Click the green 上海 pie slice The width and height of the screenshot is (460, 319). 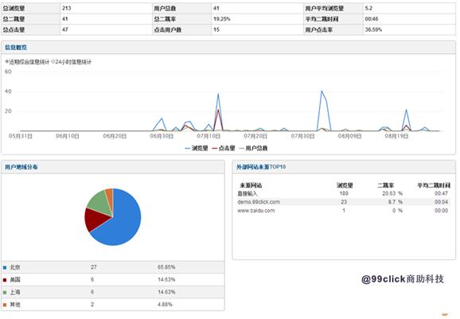[100, 202]
